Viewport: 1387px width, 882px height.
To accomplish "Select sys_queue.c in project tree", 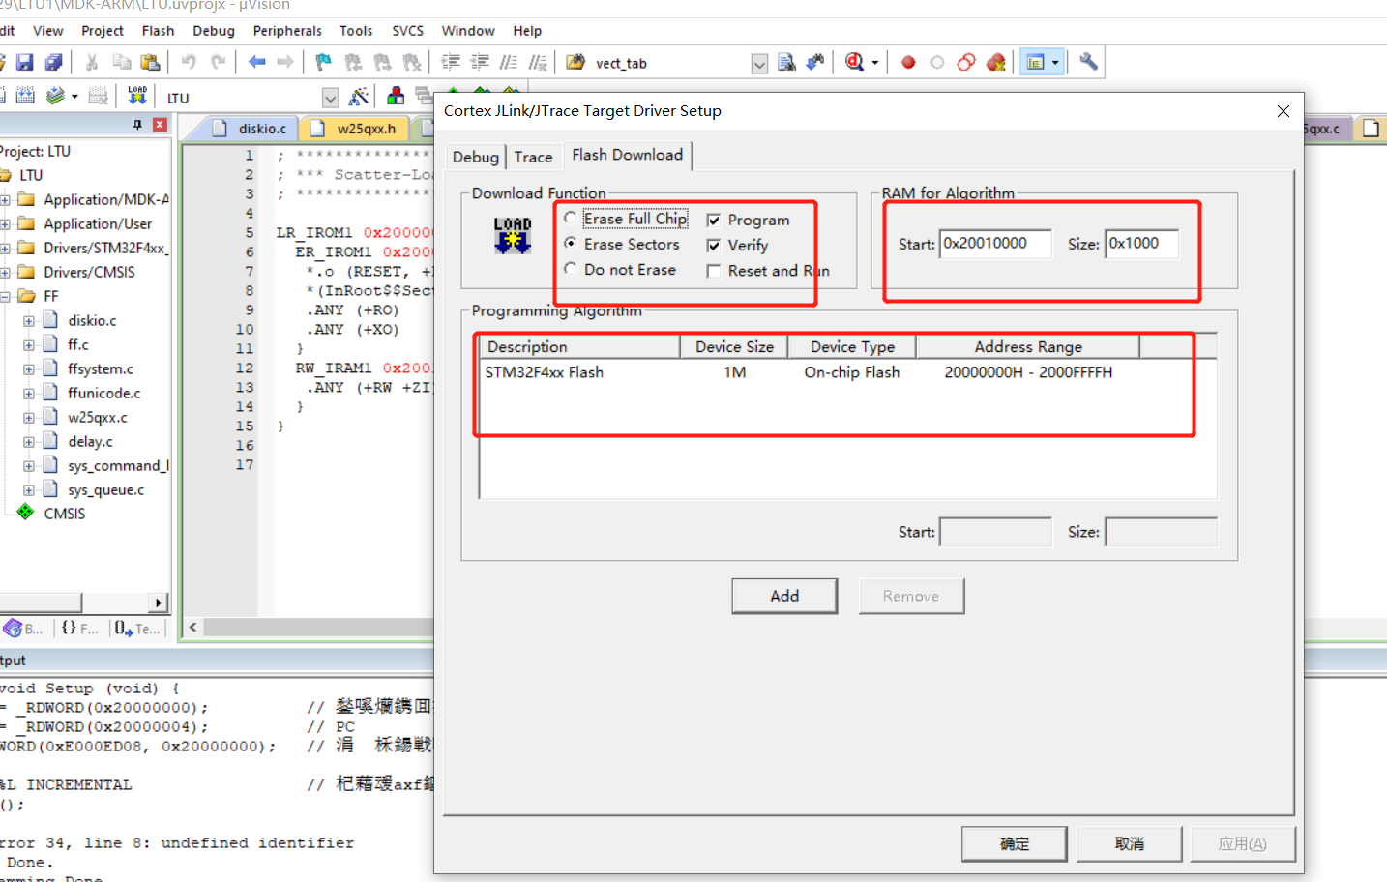I will pos(105,490).
